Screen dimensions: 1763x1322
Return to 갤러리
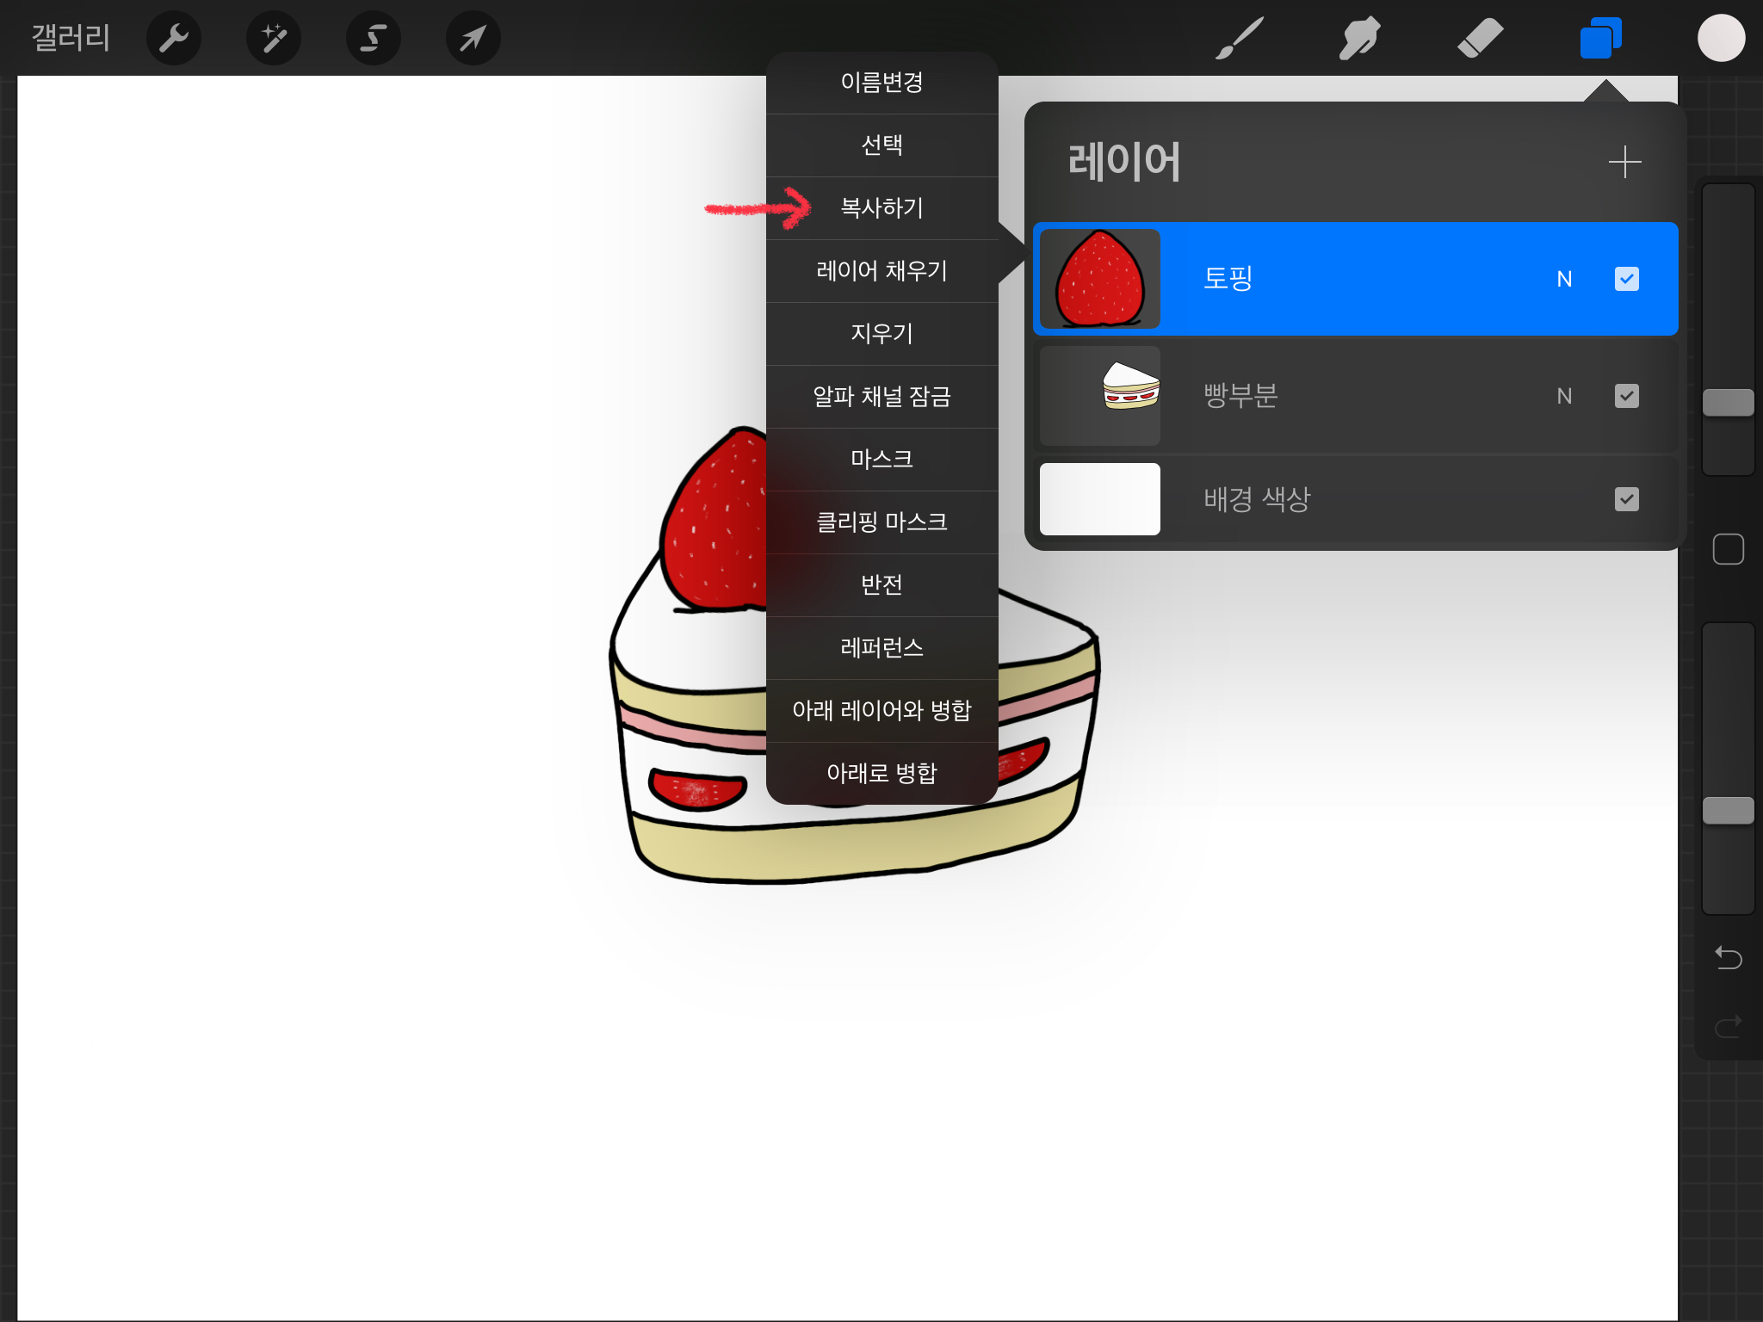[71, 38]
